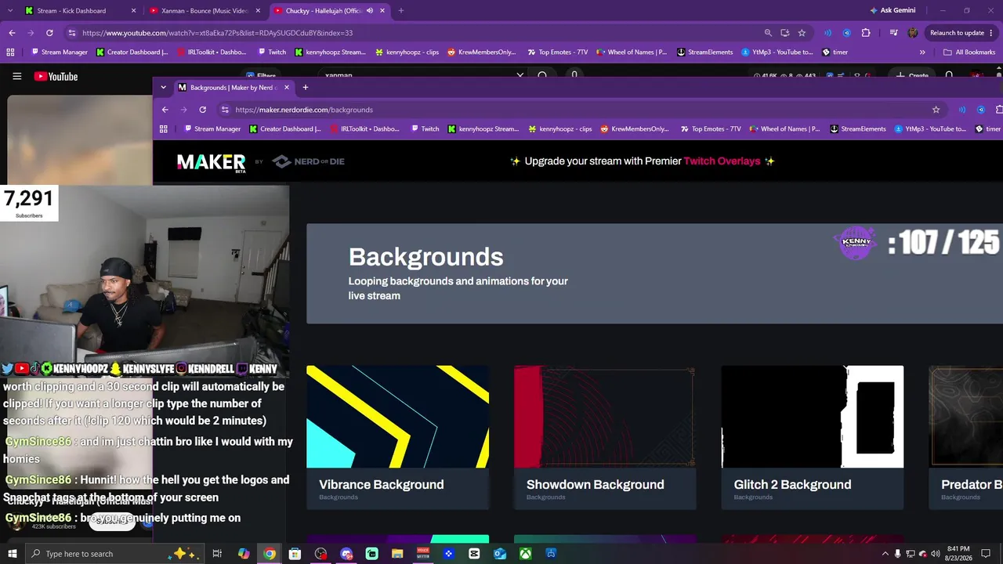Open the volume control in system tray

935,554
